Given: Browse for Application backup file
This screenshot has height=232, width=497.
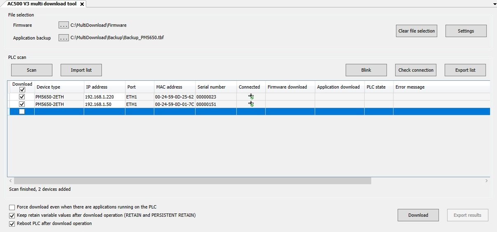Looking at the screenshot, I should [x=64, y=38].
